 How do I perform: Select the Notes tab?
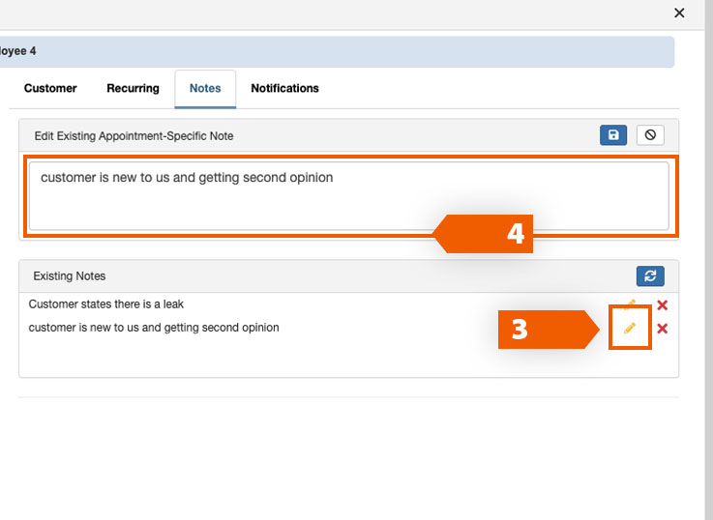pyautogui.click(x=205, y=88)
